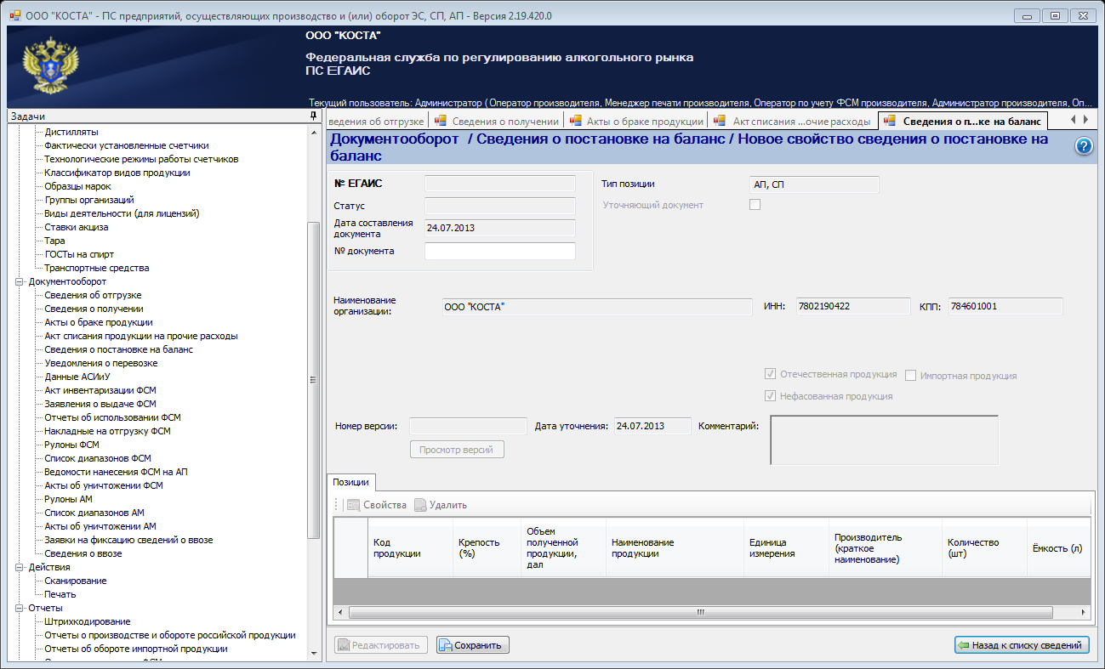Open the help question mark icon

[1084, 146]
